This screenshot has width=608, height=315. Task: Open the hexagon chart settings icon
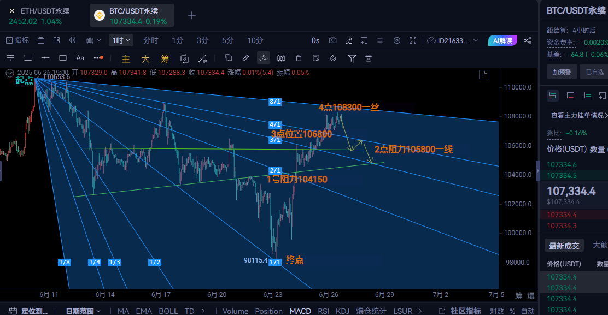[397, 40]
